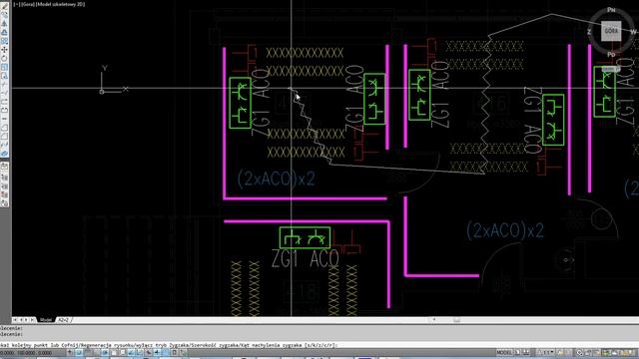Select the Extend tool
The width and height of the screenshot is (639, 359).
tap(5, 93)
